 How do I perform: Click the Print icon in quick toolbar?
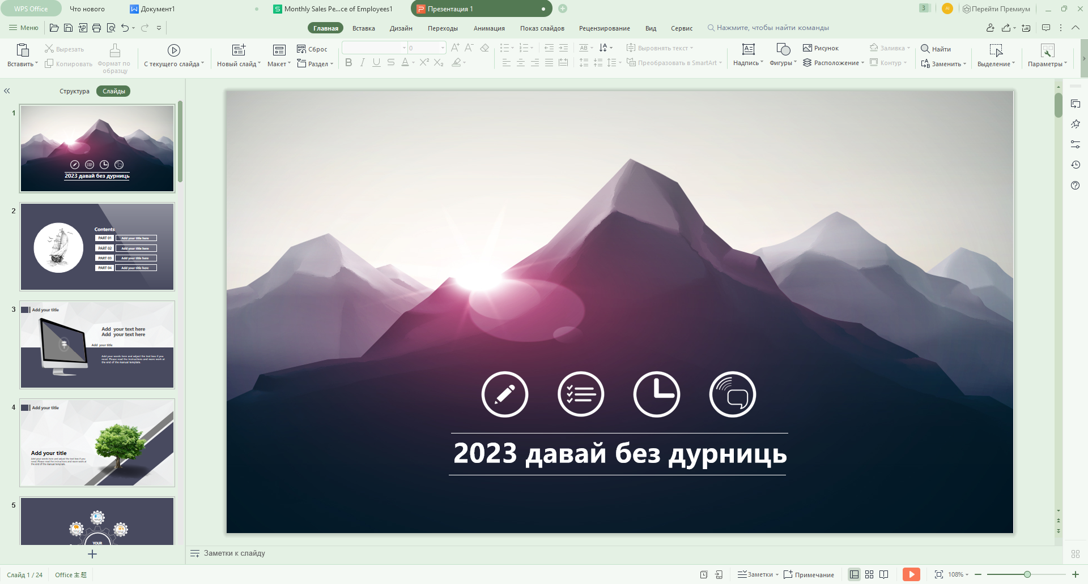pos(96,28)
